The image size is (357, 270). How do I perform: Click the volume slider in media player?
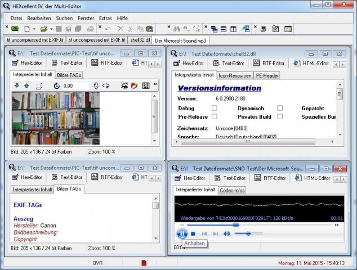pyautogui.click(x=248, y=233)
